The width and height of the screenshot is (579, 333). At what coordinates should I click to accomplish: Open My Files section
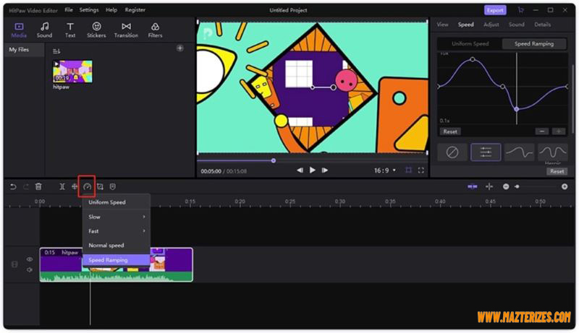coord(25,50)
